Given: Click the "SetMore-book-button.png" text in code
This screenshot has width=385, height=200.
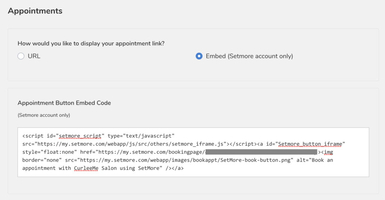Looking at the screenshot, I should [x=255, y=160].
